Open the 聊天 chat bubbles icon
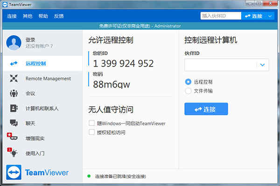The height and width of the screenshot is (186, 280). 14,123
